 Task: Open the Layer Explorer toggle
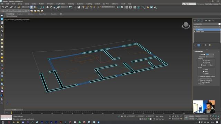pyautogui.click(x=131, y=7)
